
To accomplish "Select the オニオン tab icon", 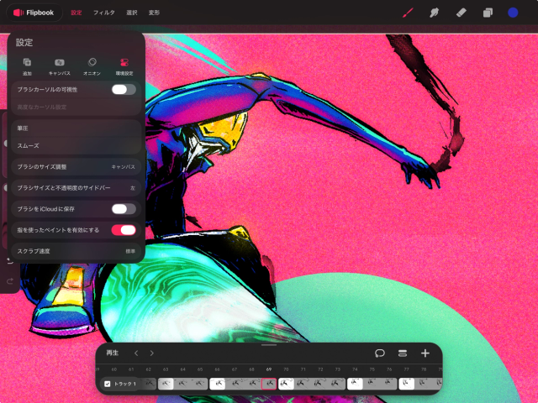I will [92, 66].
